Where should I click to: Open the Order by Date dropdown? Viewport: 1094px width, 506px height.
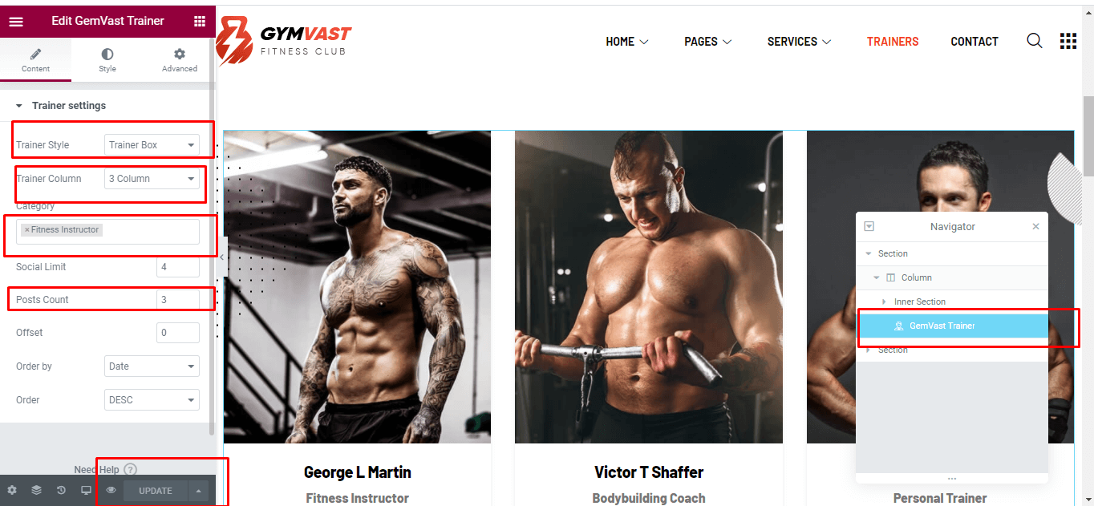pyautogui.click(x=152, y=366)
